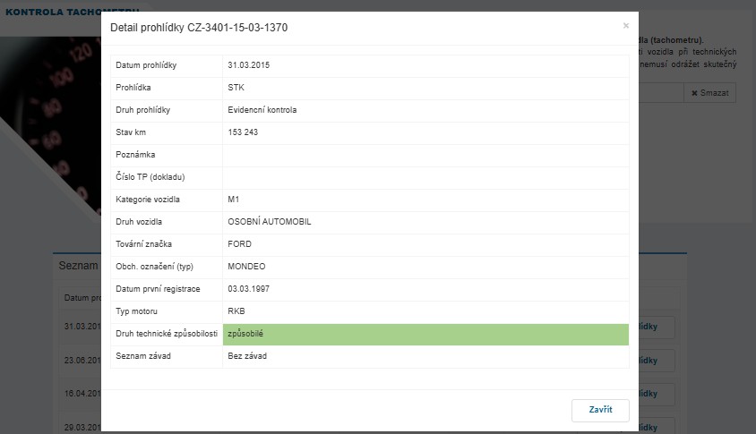Viewport: 756px width, 434px height.
Task: Click Druh technické způsobilosti label
Action: (167, 333)
